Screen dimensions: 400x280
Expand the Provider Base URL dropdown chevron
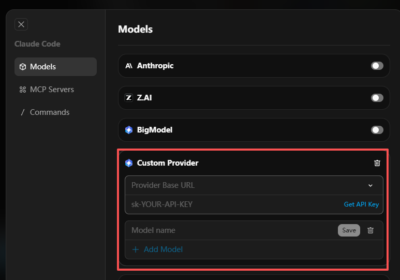coord(371,185)
